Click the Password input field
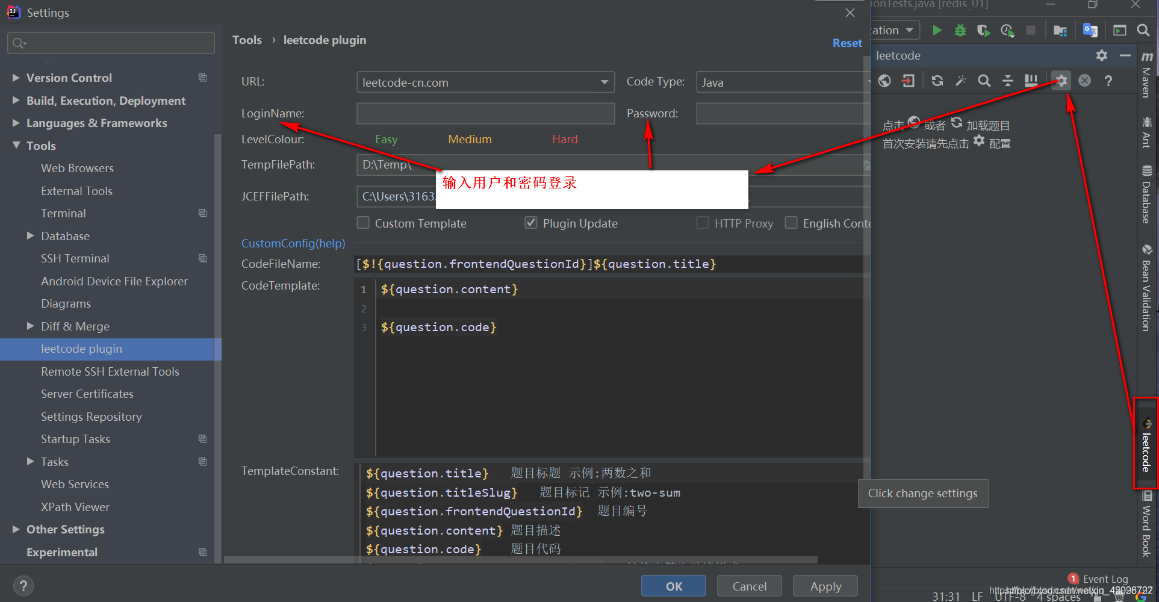The height and width of the screenshot is (602, 1159). 783,113
